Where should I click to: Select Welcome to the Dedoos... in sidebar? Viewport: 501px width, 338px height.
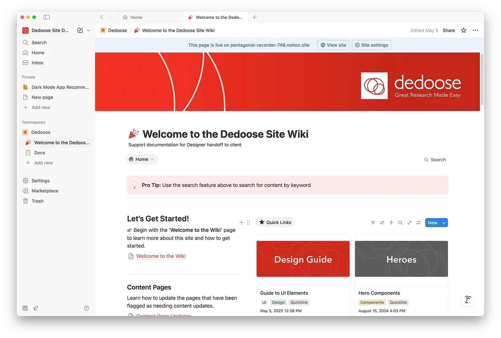click(56, 143)
